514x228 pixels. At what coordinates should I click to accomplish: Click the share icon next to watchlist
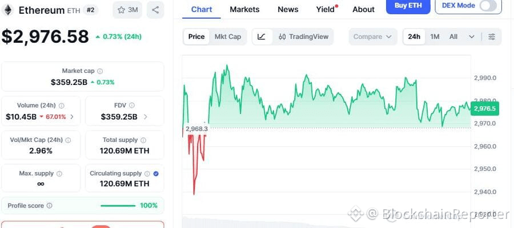point(156,10)
